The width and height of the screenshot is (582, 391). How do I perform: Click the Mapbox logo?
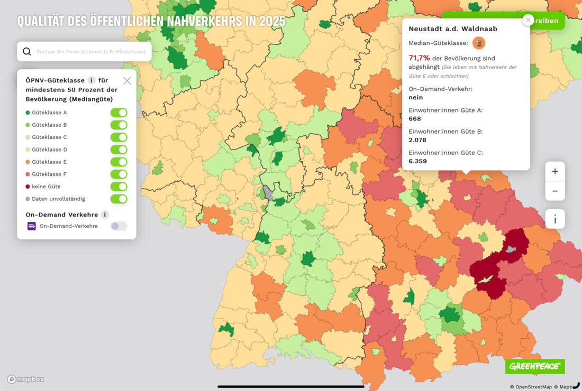click(x=25, y=379)
